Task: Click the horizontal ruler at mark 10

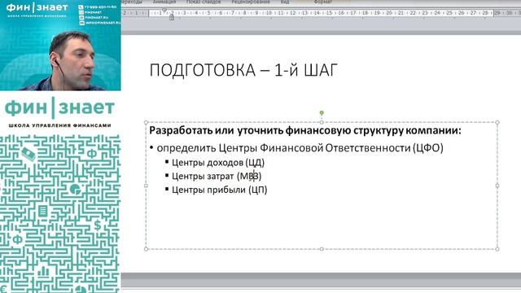Action: point(269,13)
